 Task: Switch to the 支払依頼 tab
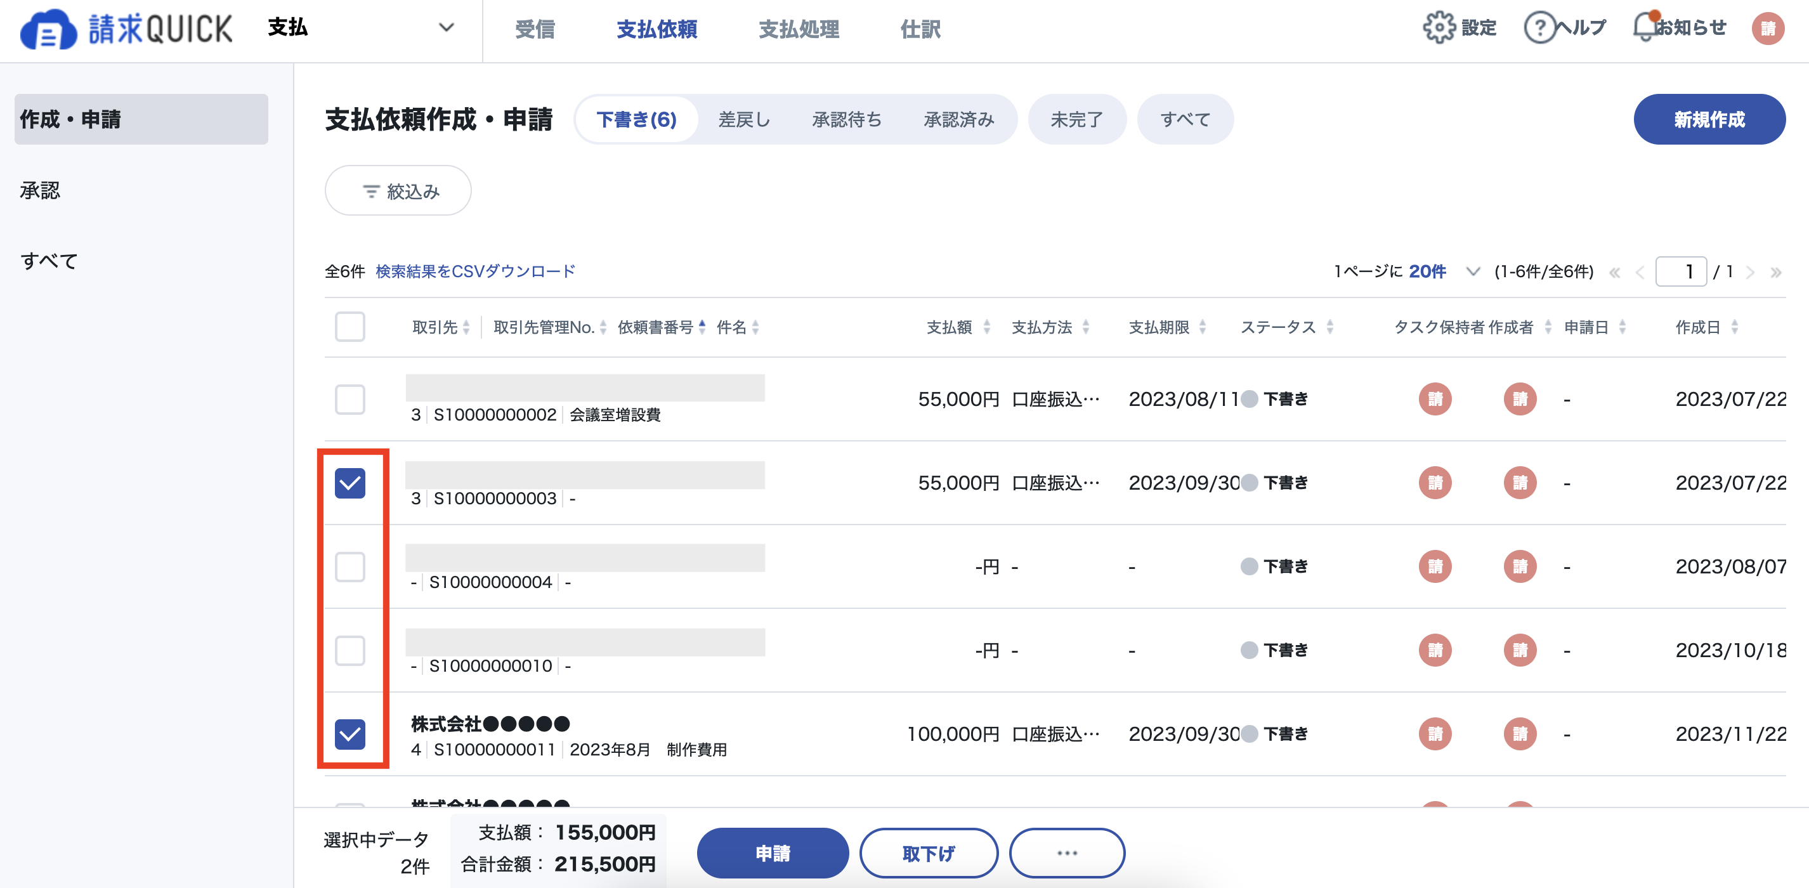(x=656, y=29)
